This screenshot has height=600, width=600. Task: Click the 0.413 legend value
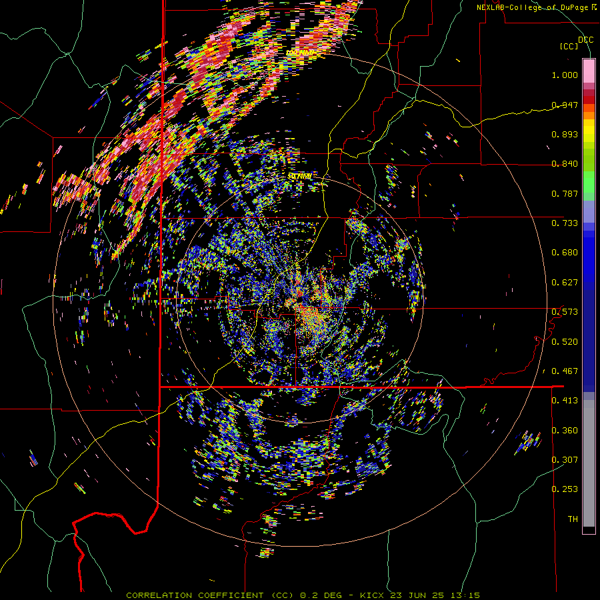pyautogui.click(x=565, y=401)
